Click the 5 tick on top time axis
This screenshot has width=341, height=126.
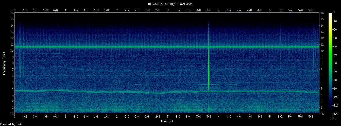tap(270, 10)
